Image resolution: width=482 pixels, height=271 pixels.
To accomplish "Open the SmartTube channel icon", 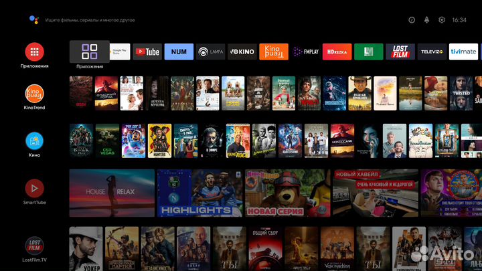I will (x=34, y=188).
